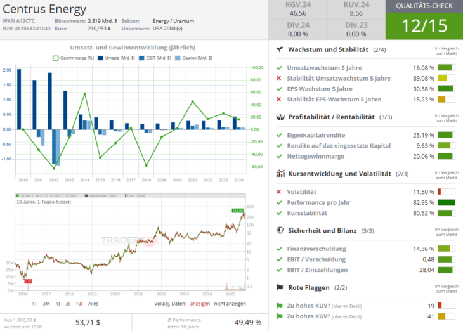The height and width of the screenshot is (331, 463).
Task: Select the 3M chart timeframe
Action: [46, 304]
